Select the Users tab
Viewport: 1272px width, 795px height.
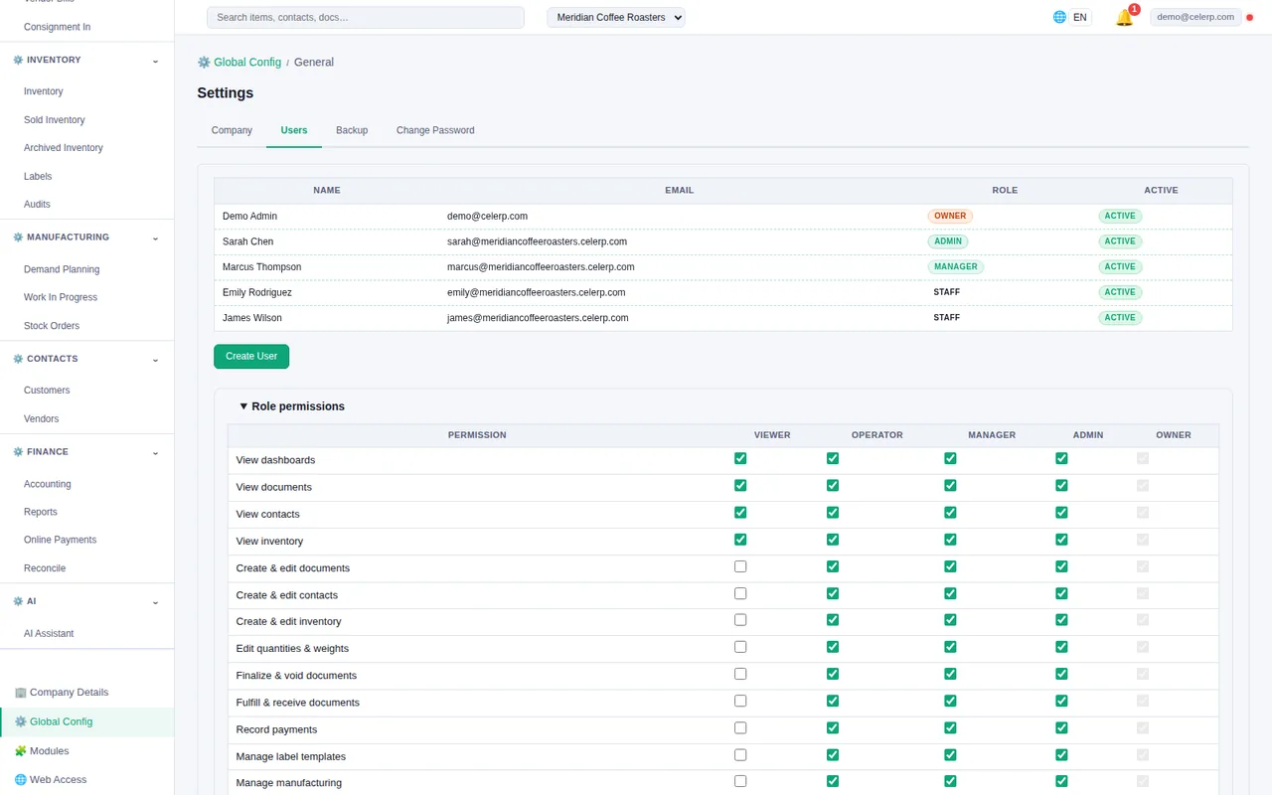pyautogui.click(x=294, y=130)
